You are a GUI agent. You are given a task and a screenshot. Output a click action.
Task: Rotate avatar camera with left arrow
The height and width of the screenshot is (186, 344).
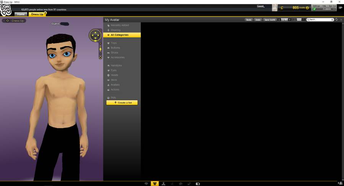pyautogui.click(x=92, y=35)
